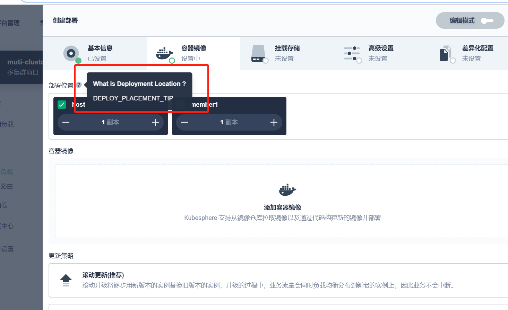
Task: Click the 已设置 status under 基本信息
Action: 97,59
